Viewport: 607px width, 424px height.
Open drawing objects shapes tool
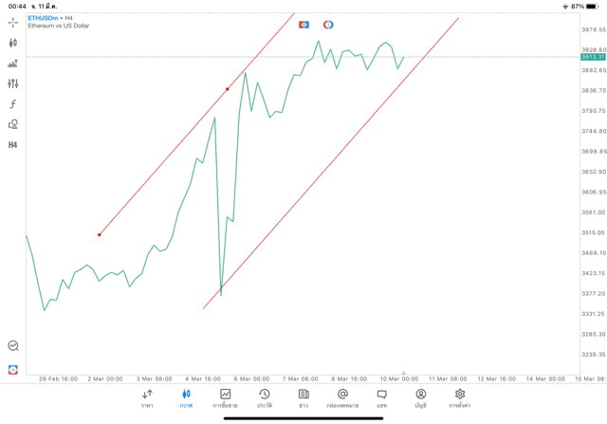point(12,124)
